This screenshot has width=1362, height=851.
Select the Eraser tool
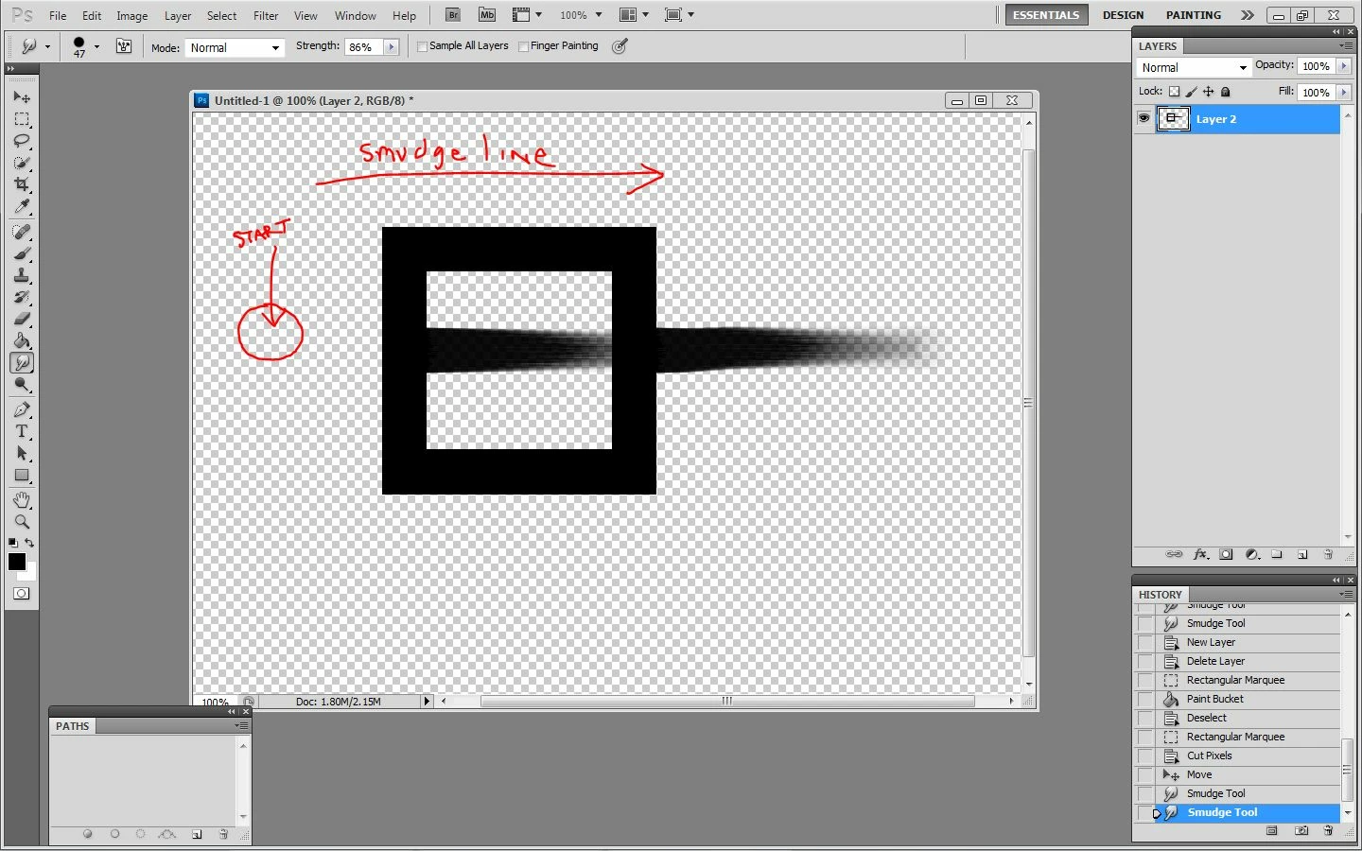[x=22, y=319]
